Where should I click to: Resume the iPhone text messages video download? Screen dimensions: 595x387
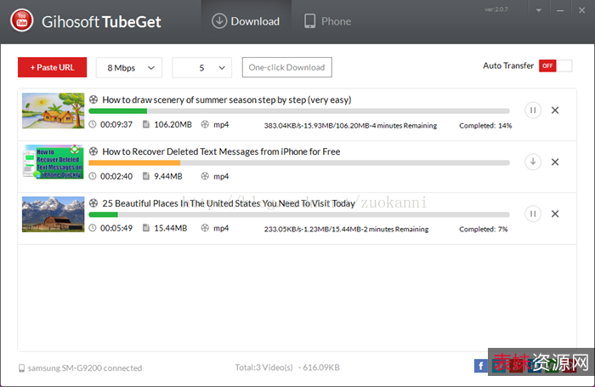(533, 162)
